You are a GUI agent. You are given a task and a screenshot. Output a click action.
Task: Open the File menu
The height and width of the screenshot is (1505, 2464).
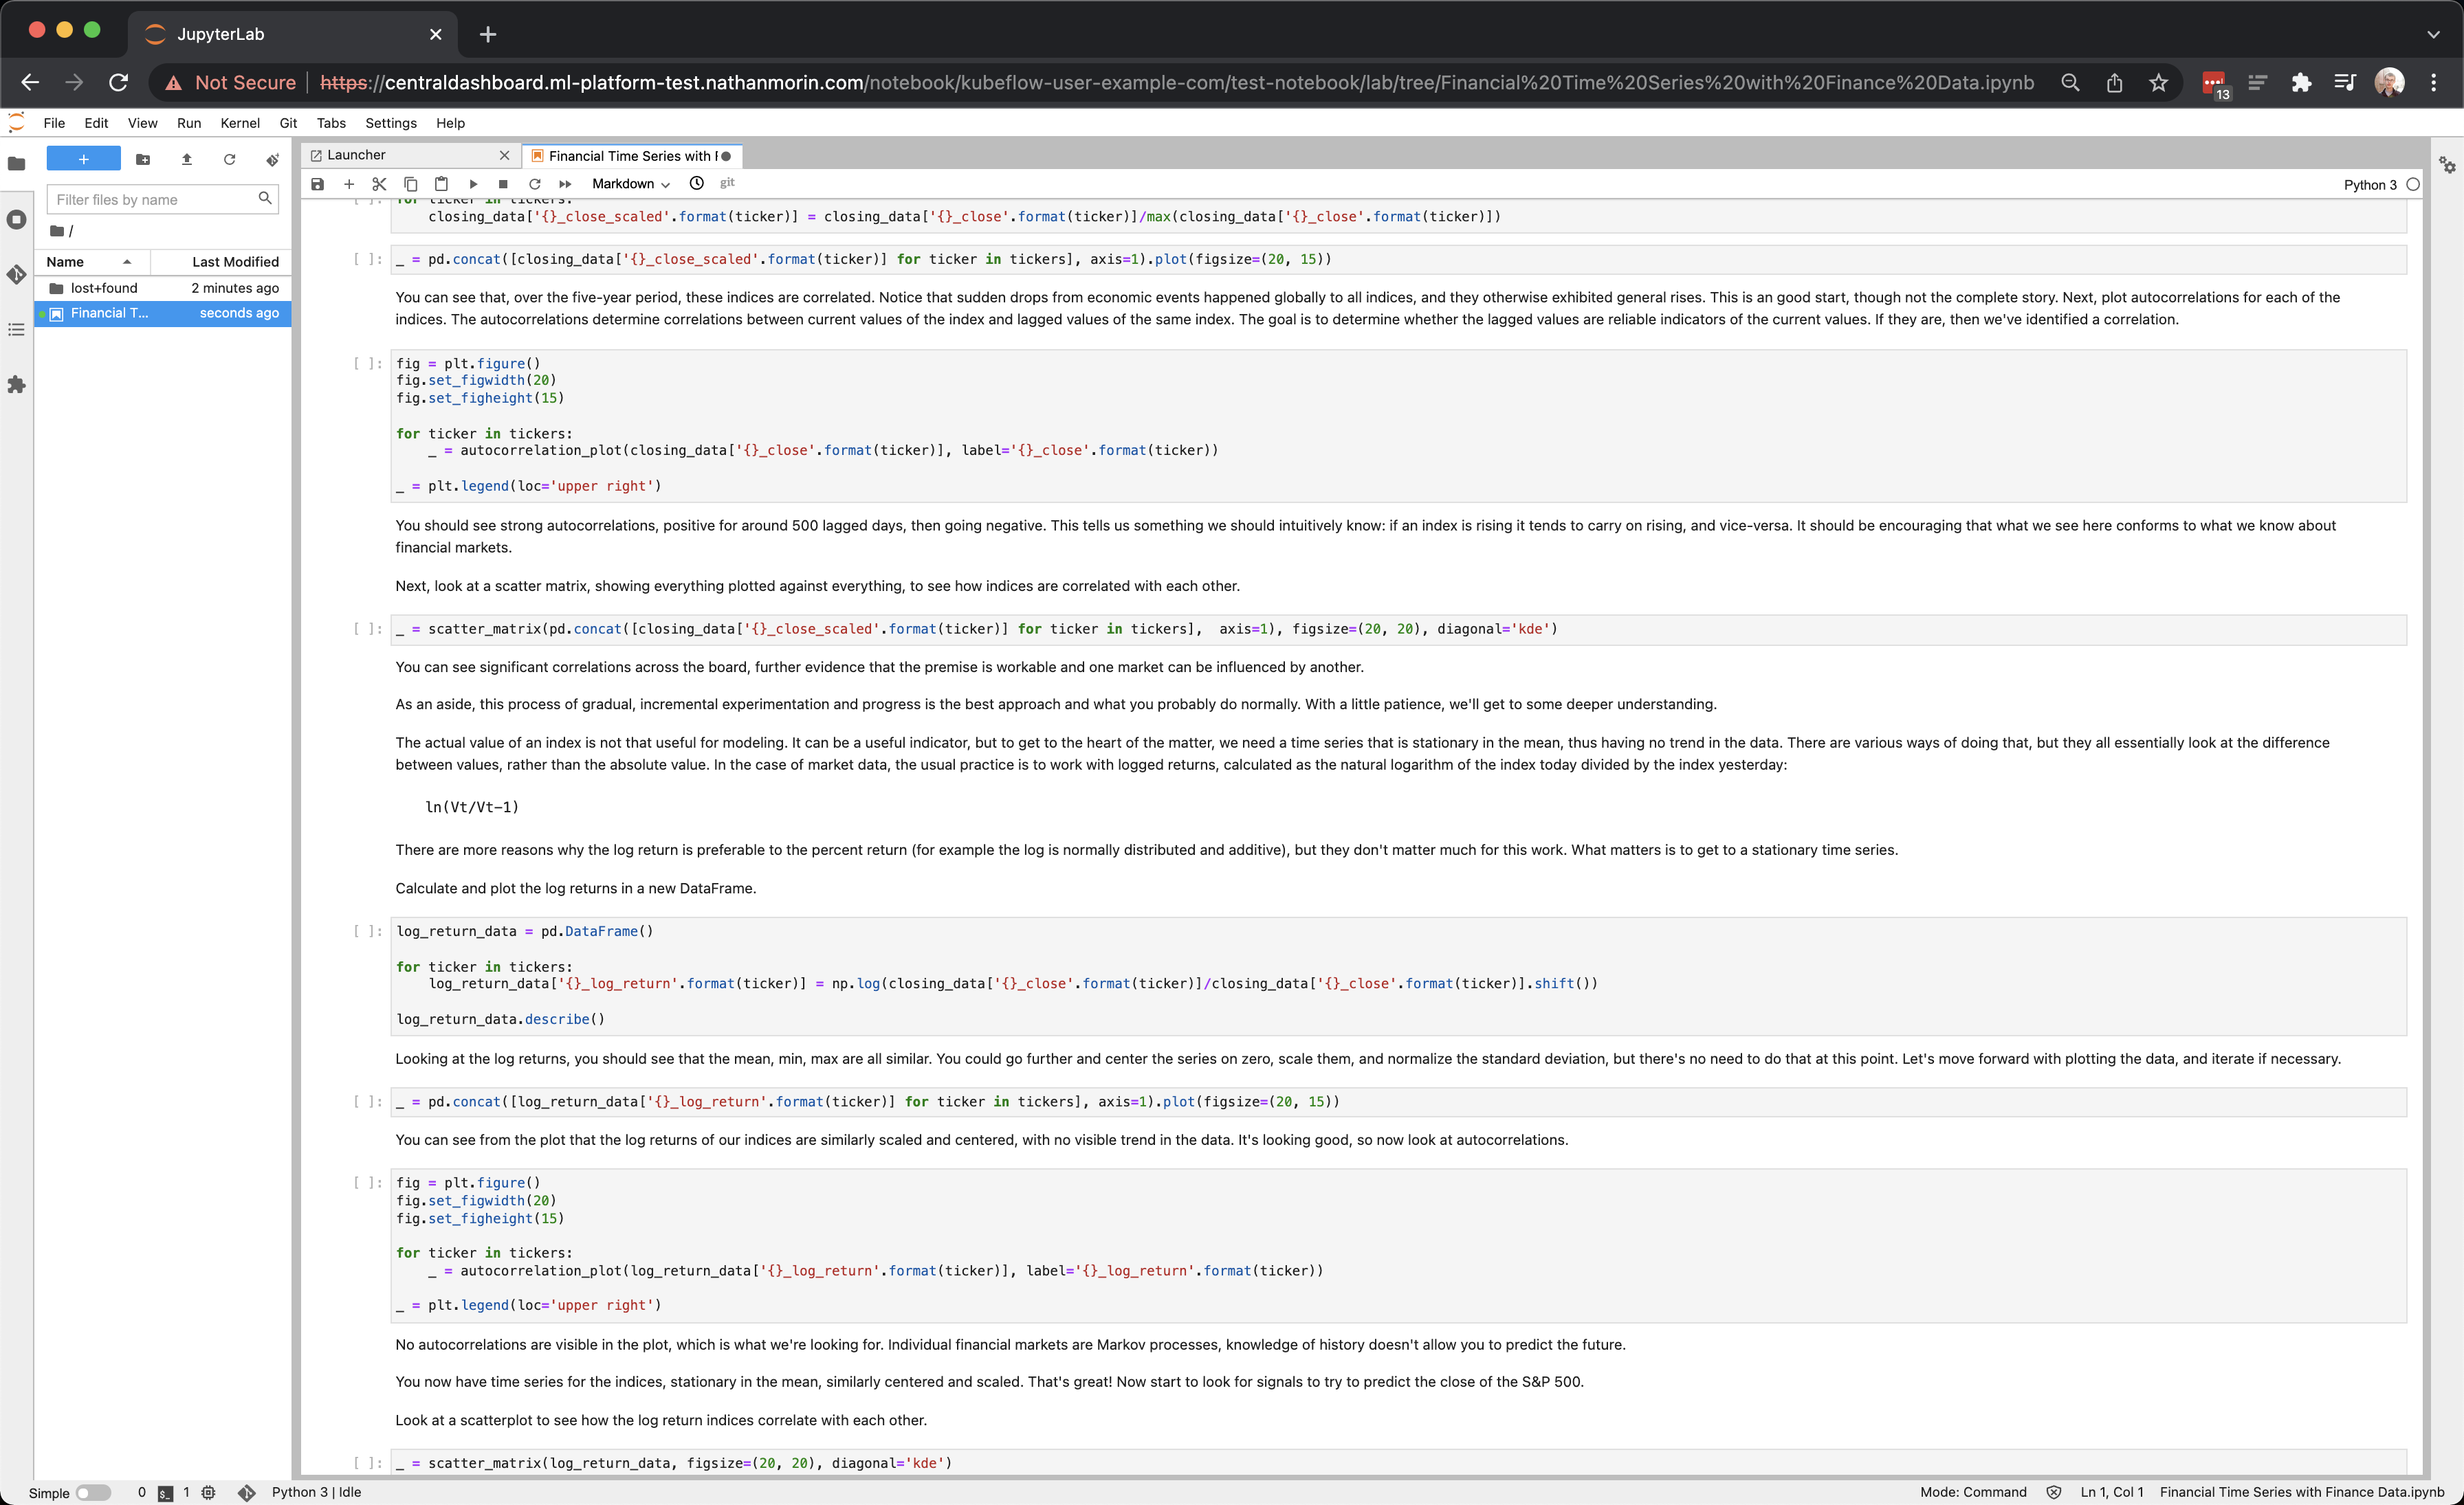pos(54,123)
